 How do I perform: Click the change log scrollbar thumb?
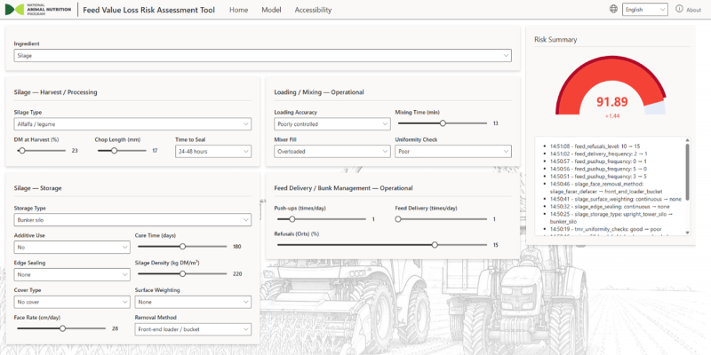[687, 171]
